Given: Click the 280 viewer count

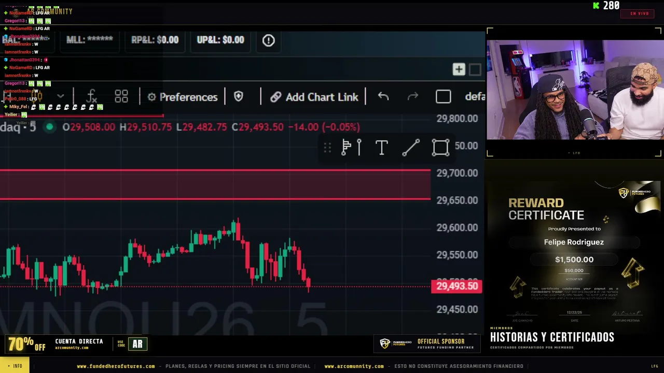Looking at the screenshot, I should click(x=611, y=6).
